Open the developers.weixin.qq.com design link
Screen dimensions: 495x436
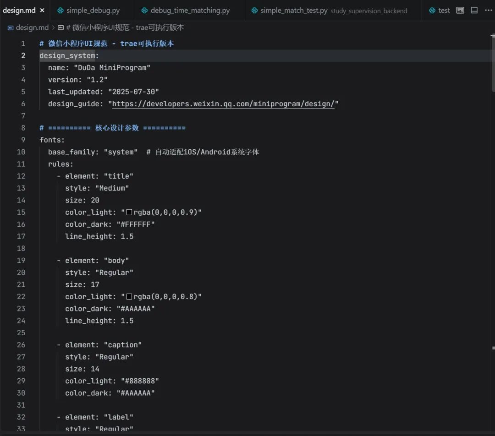click(x=223, y=104)
